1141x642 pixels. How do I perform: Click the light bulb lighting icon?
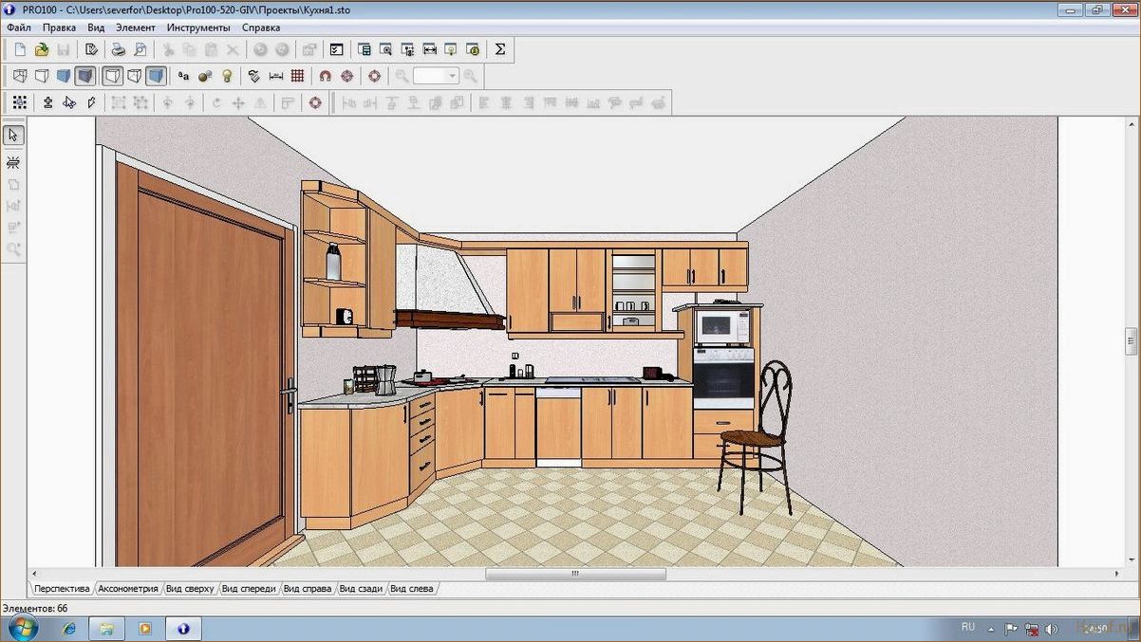pos(227,76)
